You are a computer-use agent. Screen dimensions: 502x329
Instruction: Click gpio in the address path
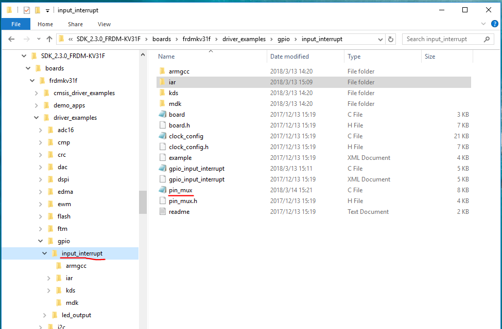[284, 39]
